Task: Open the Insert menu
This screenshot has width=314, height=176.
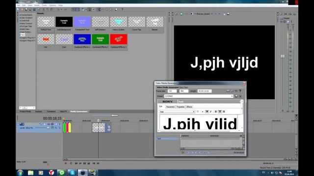Action: [x=37, y=5]
